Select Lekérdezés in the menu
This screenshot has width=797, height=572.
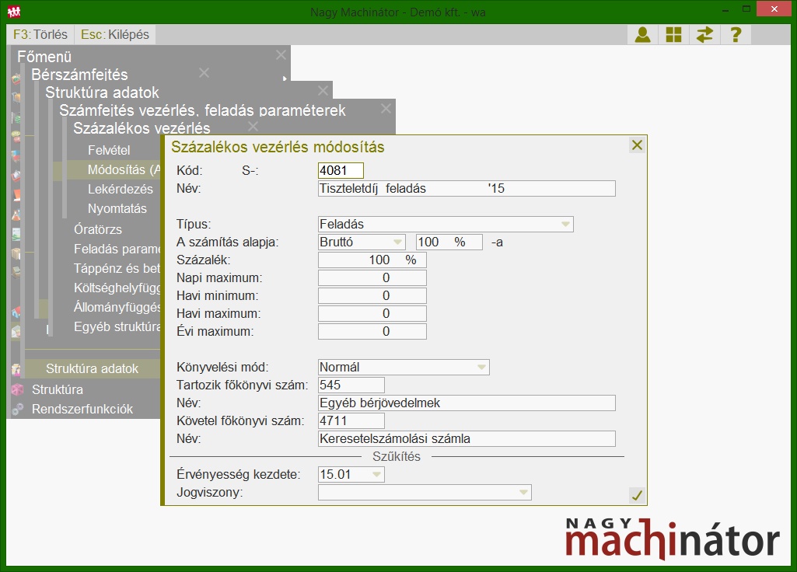(x=120, y=189)
